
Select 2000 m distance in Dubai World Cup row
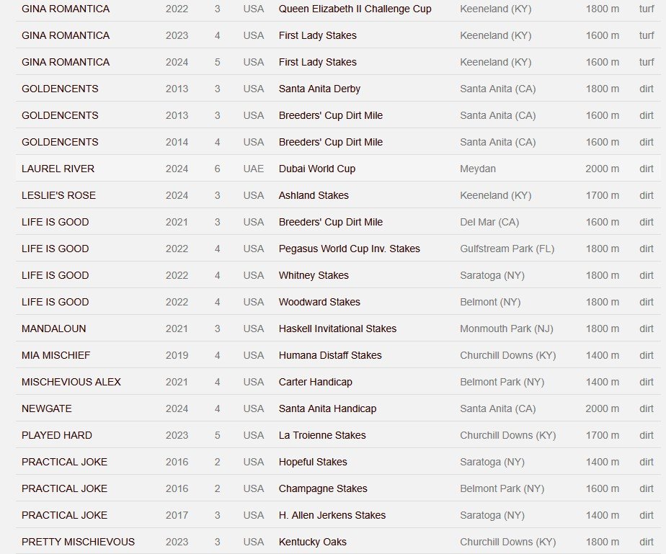click(602, 169)
